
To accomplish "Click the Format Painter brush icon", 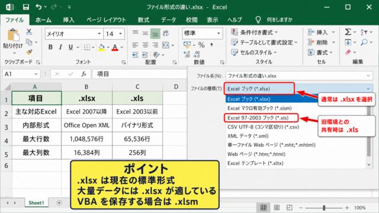I will tap(29, 52).
